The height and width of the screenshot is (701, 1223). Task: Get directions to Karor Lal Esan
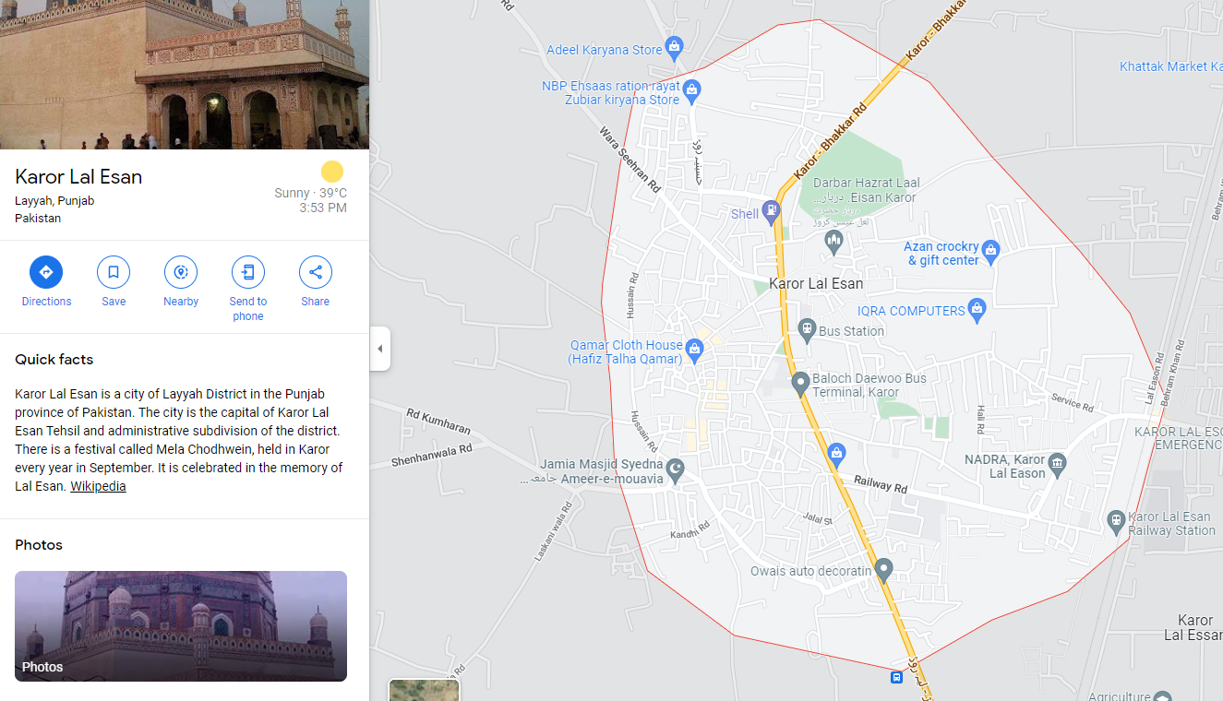tap(46, 272)
